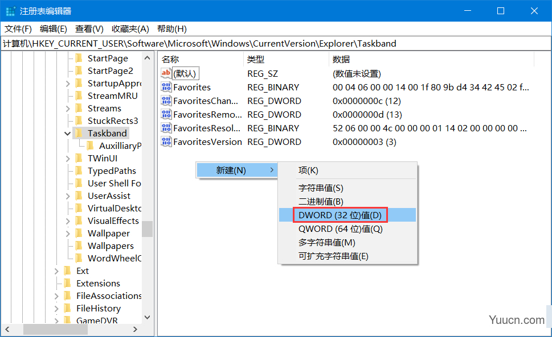Select 多字符串值(M) from the submenu
The height and width of the screenshot is (337, 552).
[x=347, y=243]
